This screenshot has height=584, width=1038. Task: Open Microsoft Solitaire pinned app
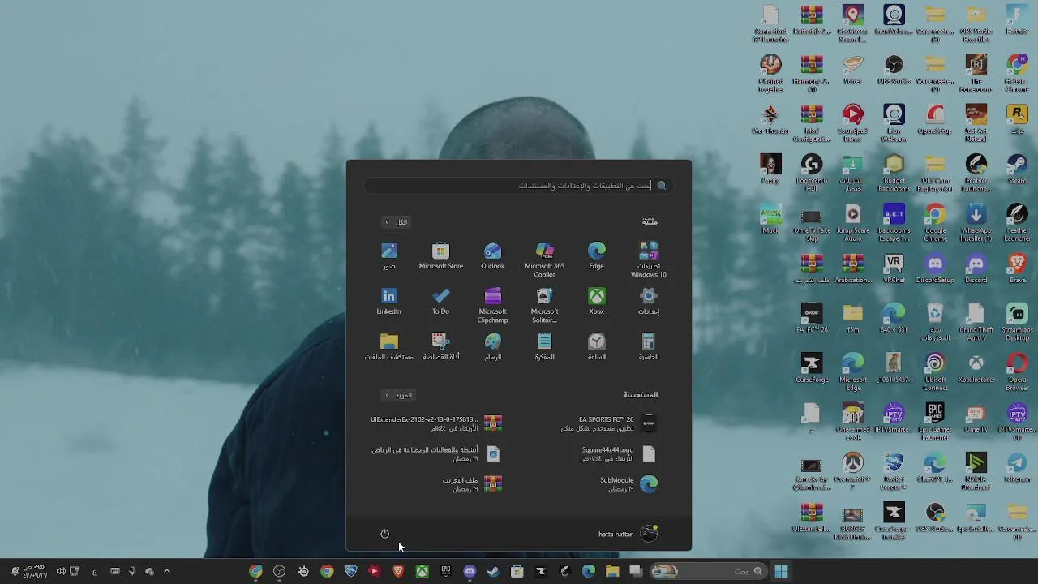[x=544, y=306]
